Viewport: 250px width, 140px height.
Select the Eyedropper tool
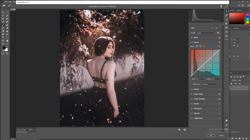click(3, 22)
